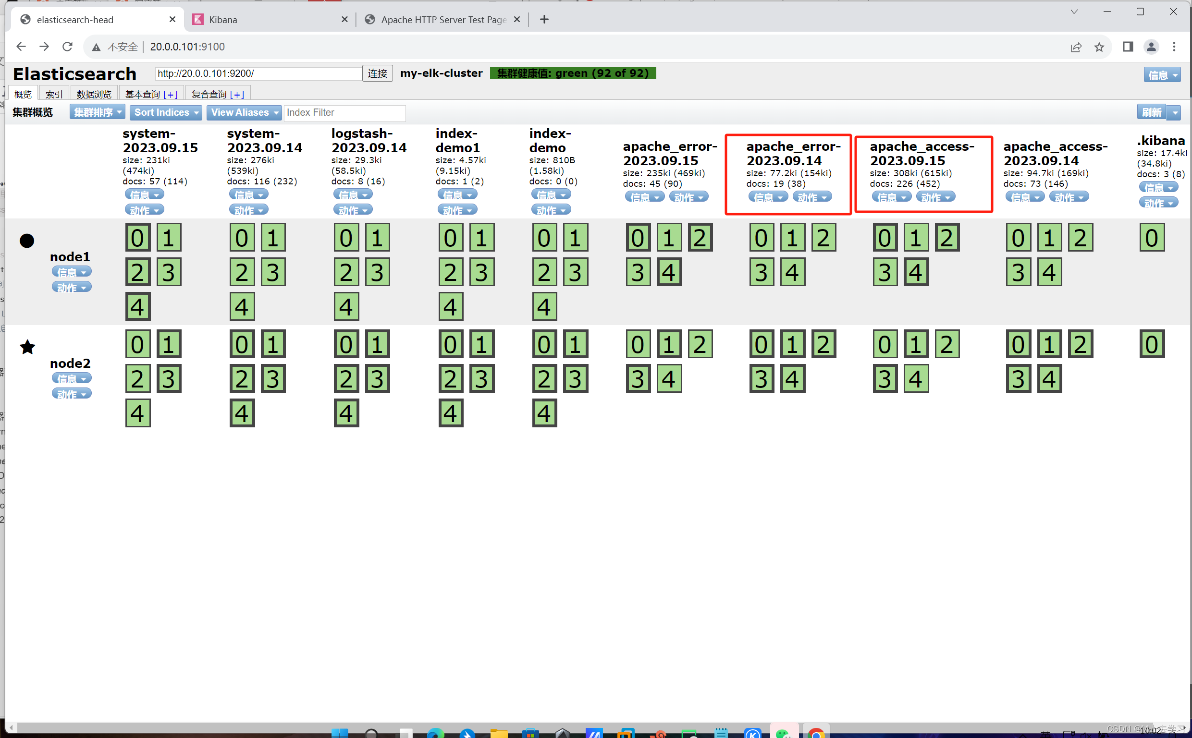Click the Elasticsearch page heading
This screenshot has width=1192, height=738.
[75, 73]
